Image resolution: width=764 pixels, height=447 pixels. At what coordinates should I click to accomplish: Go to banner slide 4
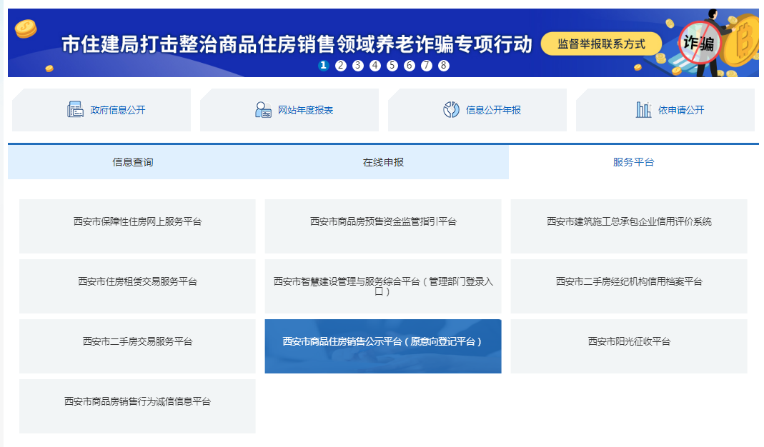(375, 65)
